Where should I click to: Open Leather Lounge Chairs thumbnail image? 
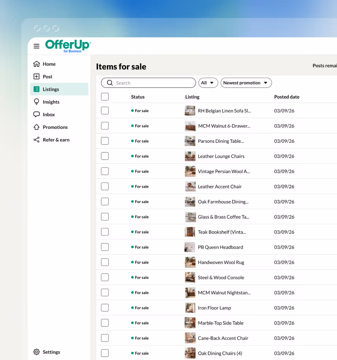190,156
